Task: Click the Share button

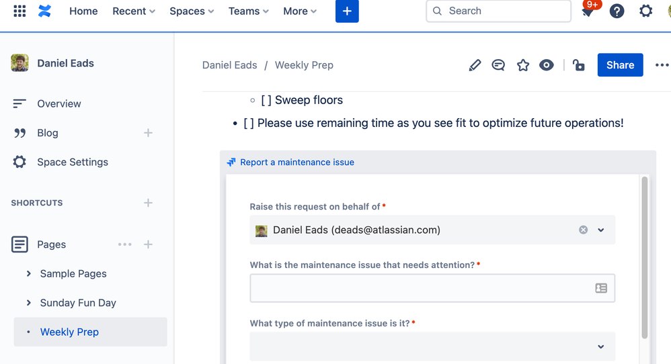Action: click(620, 65)
